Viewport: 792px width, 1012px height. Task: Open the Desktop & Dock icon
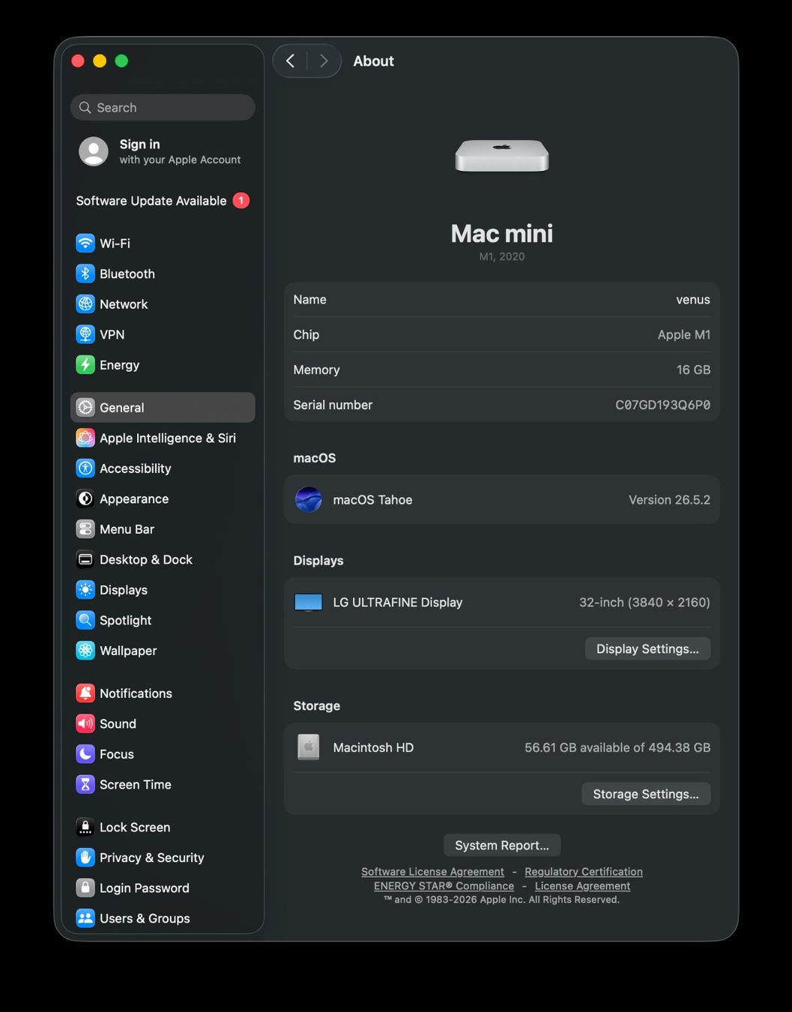[85, 559]
